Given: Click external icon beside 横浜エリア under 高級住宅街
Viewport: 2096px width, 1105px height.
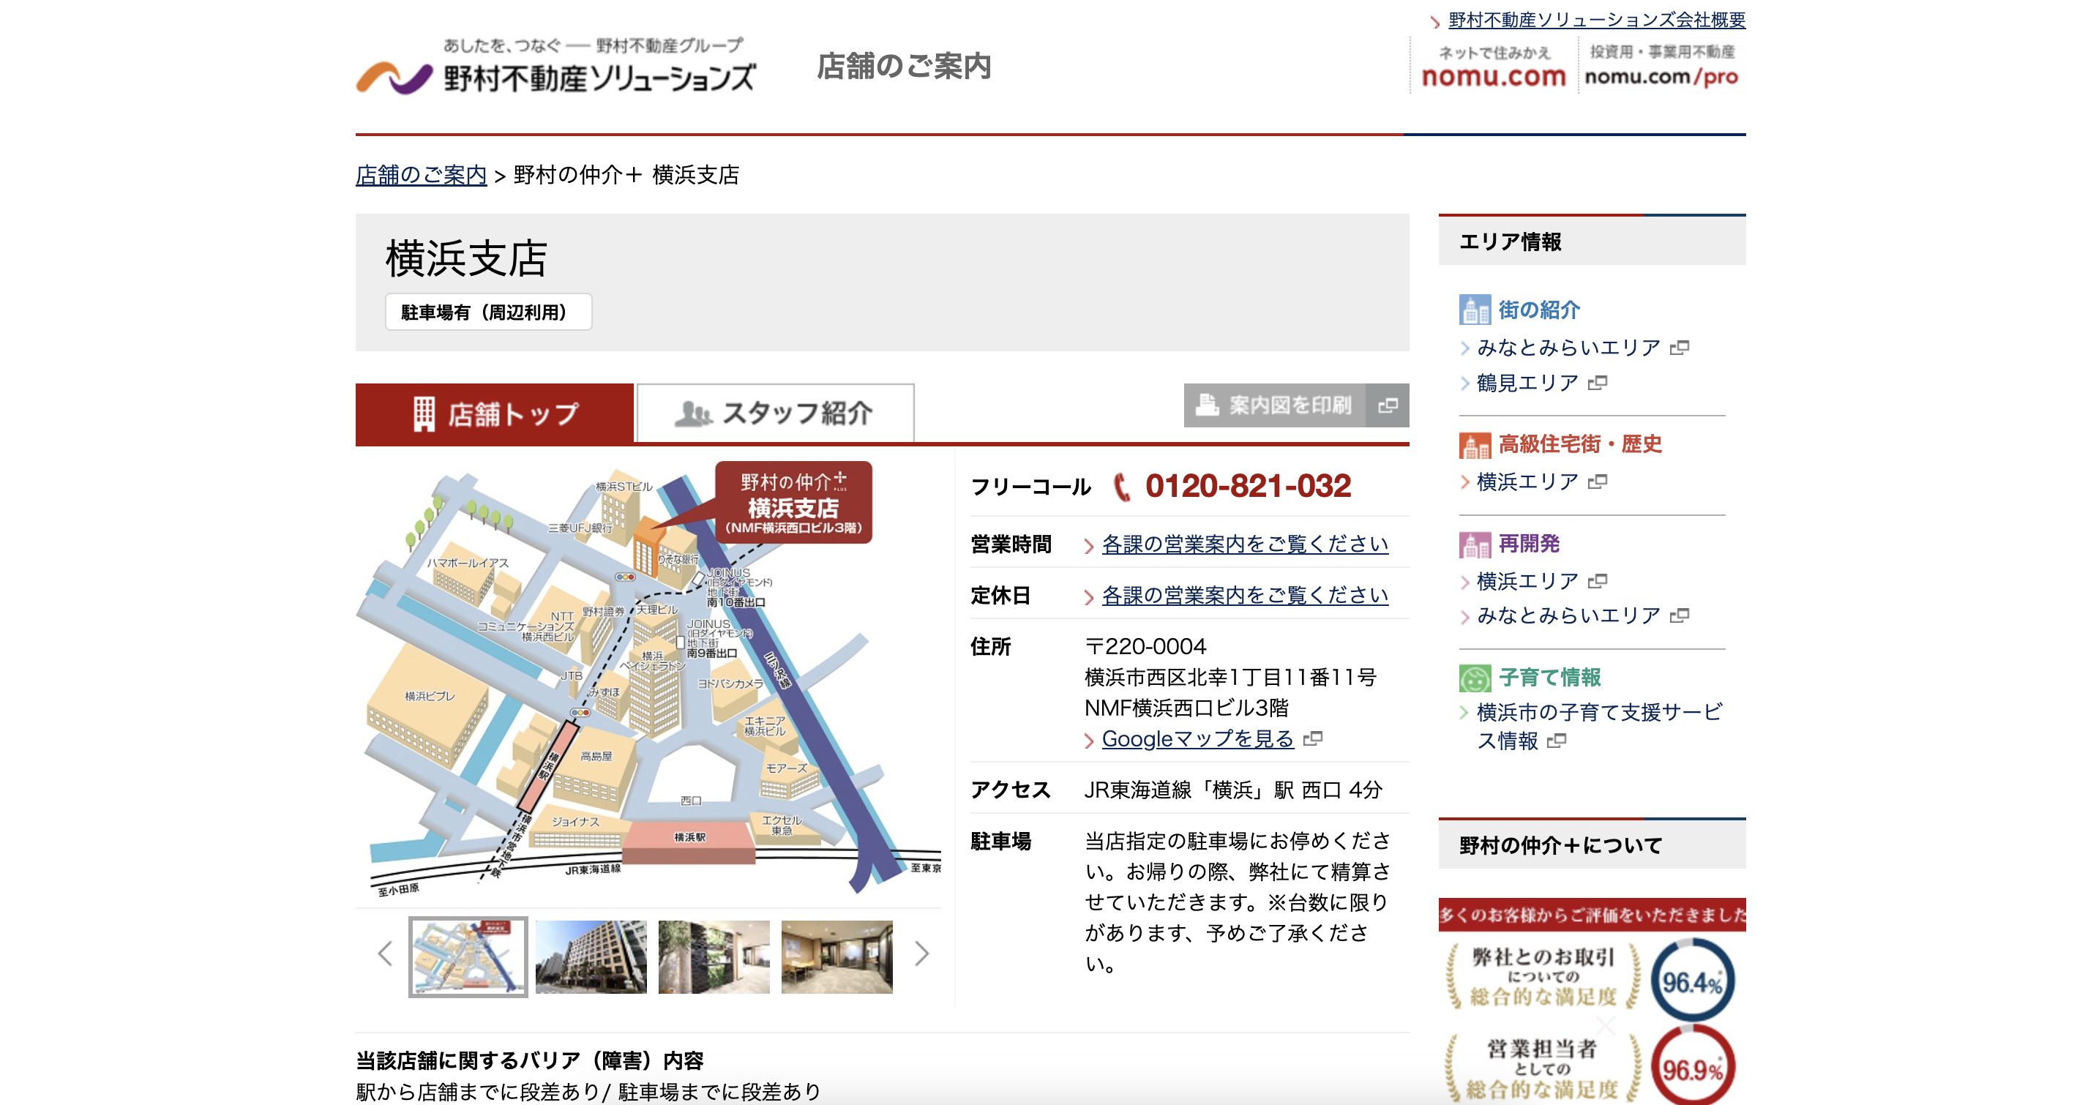Looking at the screenshot, I should pyautogui.click(x=1597, y=482).
